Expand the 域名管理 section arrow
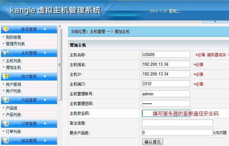This screenshot has width=229, height=146. pos(45,141)
